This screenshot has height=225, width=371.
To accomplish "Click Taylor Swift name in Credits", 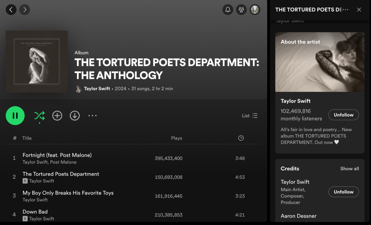I will pyautogui.click(x=295, y=182).
